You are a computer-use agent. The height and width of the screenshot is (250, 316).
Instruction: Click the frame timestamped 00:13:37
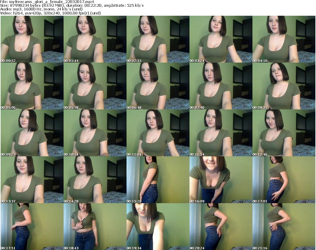click(x=32, y=180)
